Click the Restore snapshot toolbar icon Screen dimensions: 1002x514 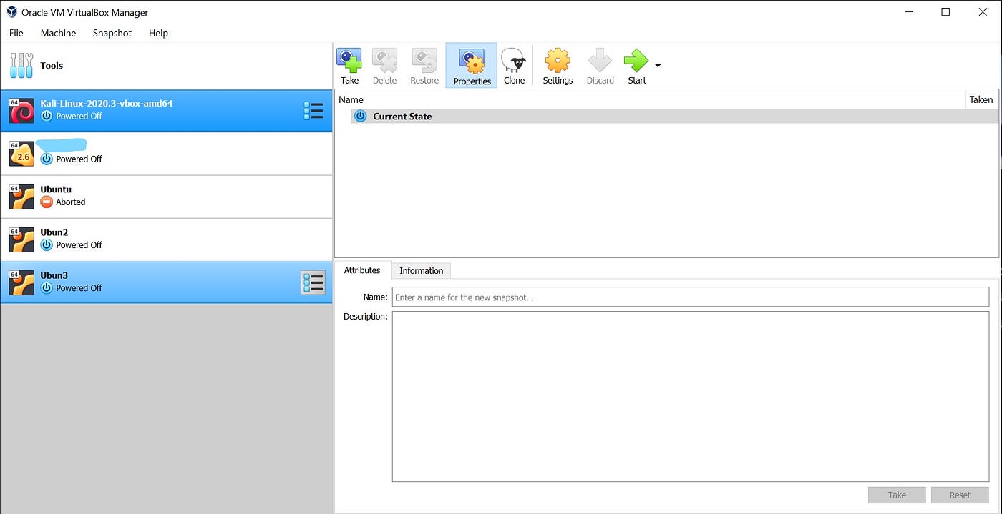[424, 61]
